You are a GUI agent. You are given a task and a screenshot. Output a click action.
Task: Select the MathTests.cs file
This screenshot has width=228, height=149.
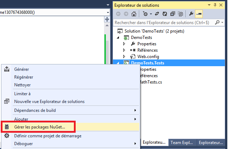151,82
